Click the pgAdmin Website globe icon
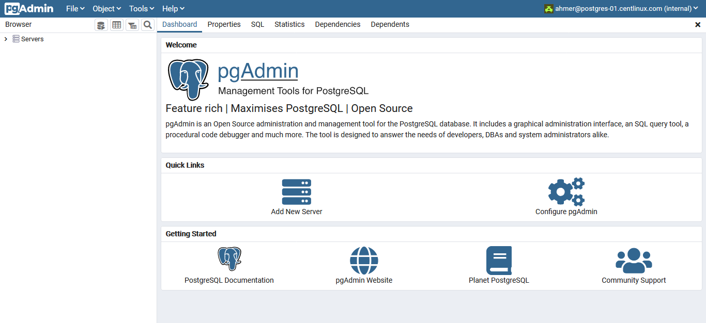The height and width of the screenshot is (323, 706). click(x=364, y=260)
